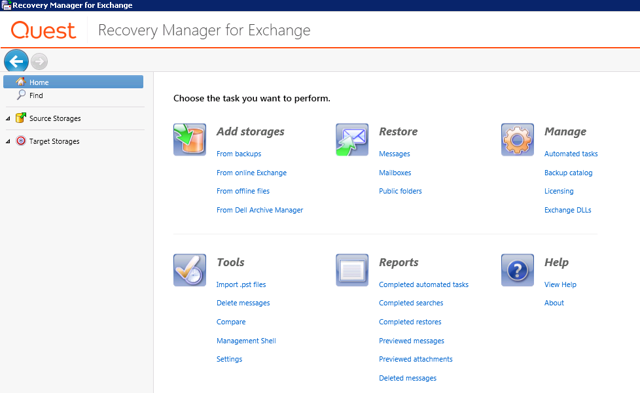640x393 pixels.
Task: Click the Help question mark icon
Action: click(x=517, y=270)
